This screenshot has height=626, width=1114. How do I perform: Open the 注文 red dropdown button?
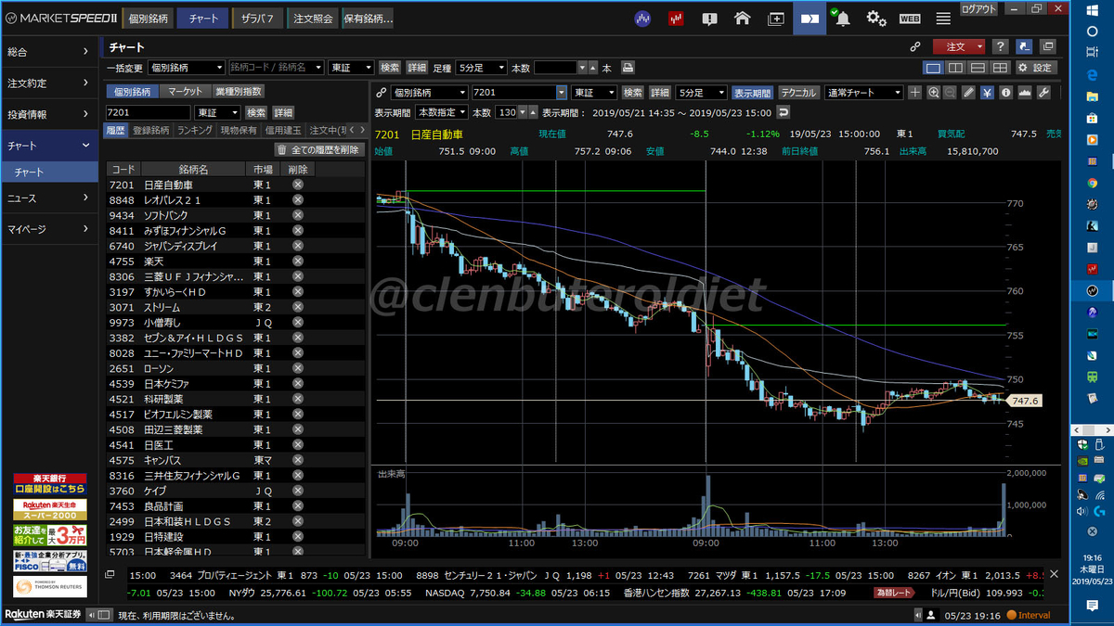point(959,46)
